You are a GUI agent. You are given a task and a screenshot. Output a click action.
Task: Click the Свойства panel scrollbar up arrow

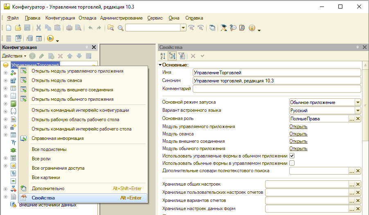(x=365, y=65)
